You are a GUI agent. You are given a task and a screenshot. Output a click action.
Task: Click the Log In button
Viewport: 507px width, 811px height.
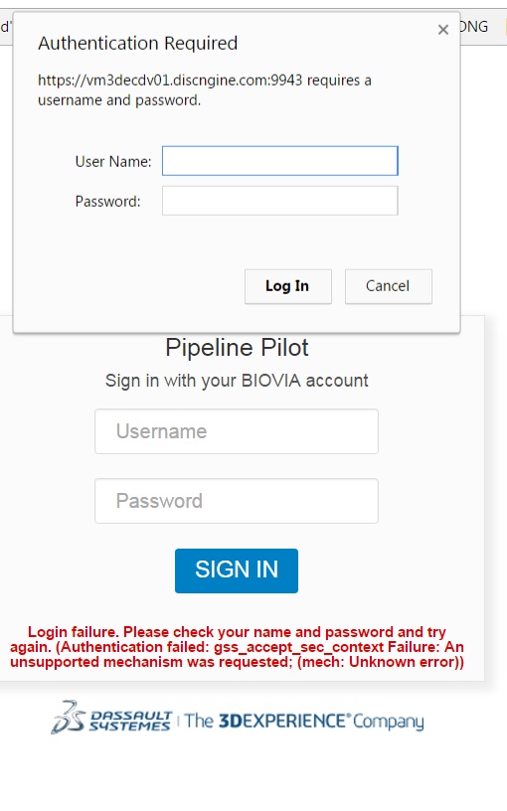pyautogui.click(x=287, y=286)
